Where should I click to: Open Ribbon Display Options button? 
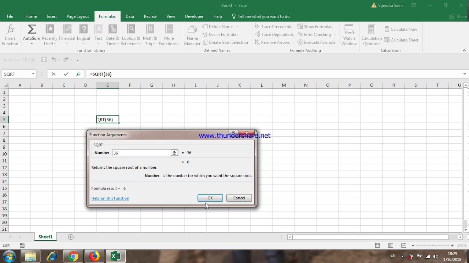tap(414, 5)
